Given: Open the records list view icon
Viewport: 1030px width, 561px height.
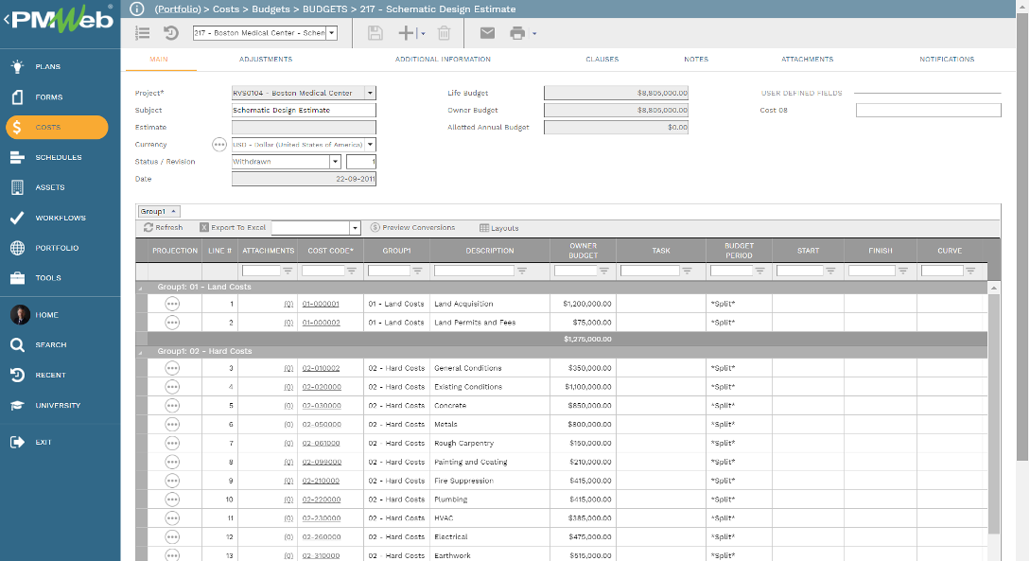Looking at the screenshot, I should [x=142, y=33].
